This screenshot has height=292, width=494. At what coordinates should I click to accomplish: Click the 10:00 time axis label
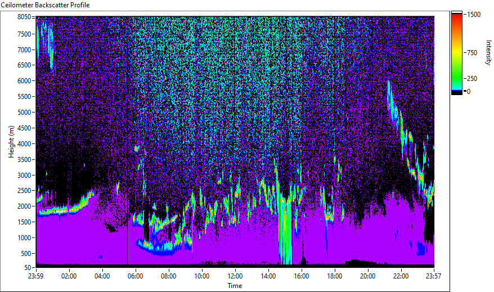pyautogui.click(x=201, y=276)
